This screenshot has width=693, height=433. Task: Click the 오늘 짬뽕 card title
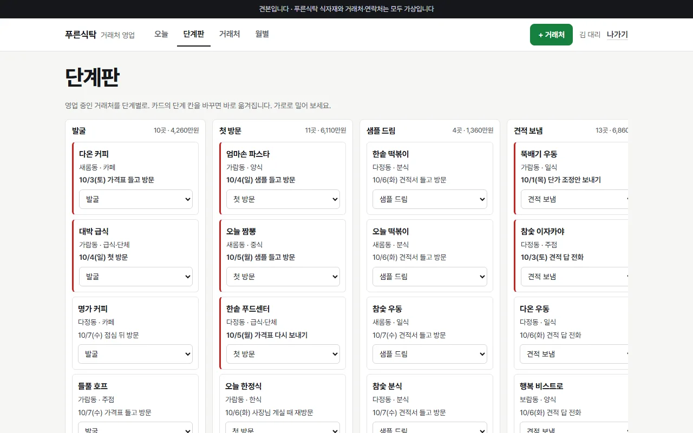click(x=241, y=232)
